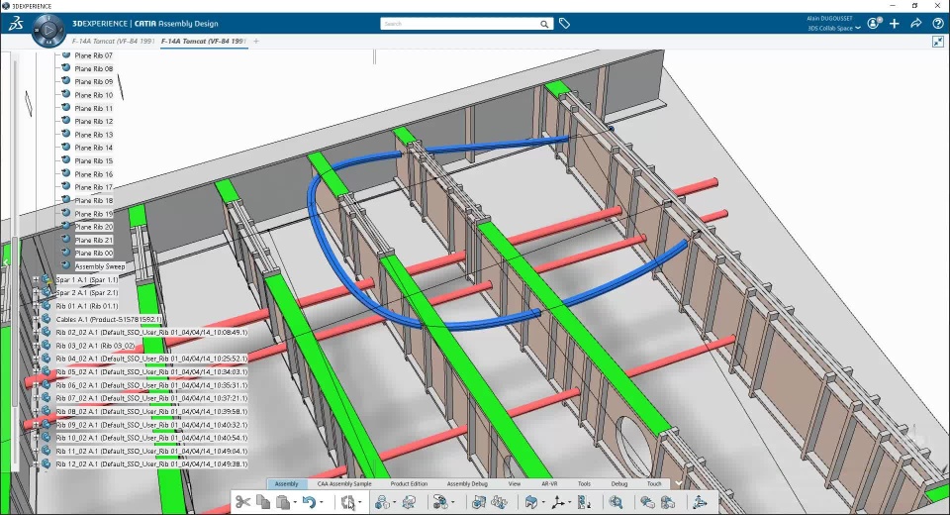Open the View tab

pos(515,483)
